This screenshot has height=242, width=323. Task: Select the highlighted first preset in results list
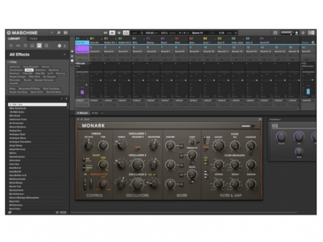click(x=37, y=105)
